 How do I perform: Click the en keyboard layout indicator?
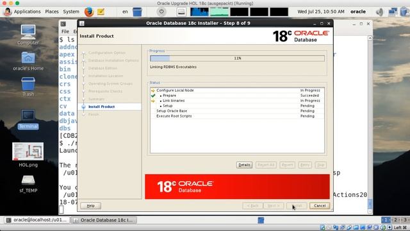point(126,12)
